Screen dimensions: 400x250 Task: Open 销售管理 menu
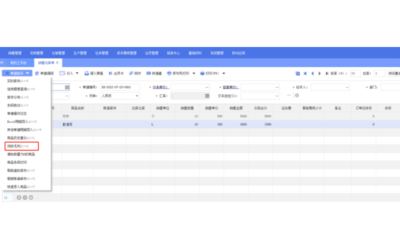tap(15, 53)
